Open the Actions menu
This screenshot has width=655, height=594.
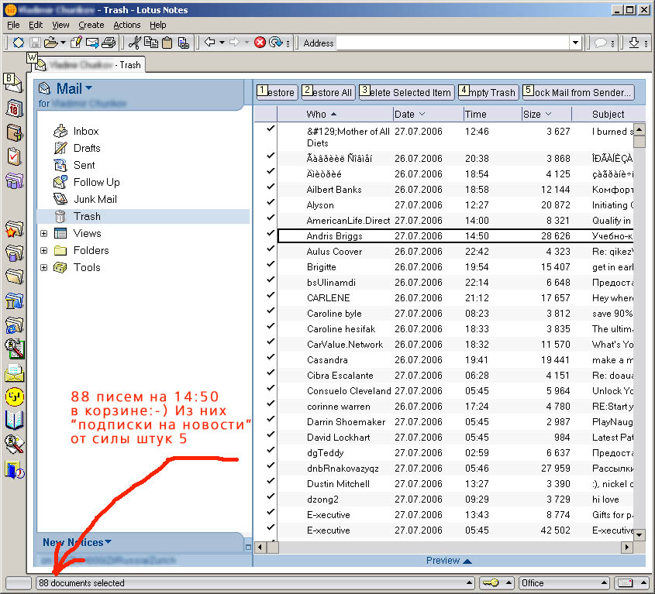pos(127,25)
